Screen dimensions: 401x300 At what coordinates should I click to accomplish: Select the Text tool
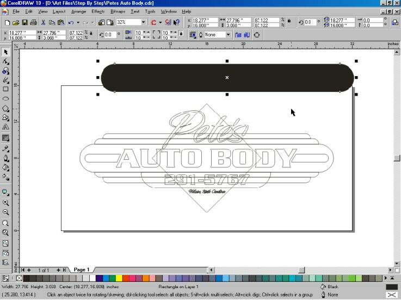[x=5, y=127]
